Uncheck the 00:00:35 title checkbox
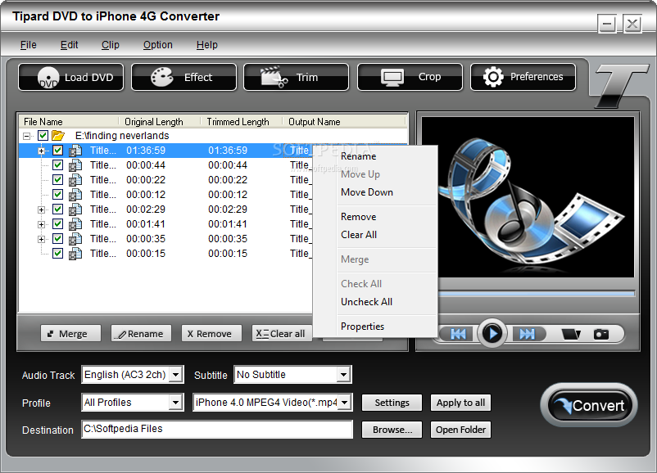The image size is (657, 473). point(58,239)
